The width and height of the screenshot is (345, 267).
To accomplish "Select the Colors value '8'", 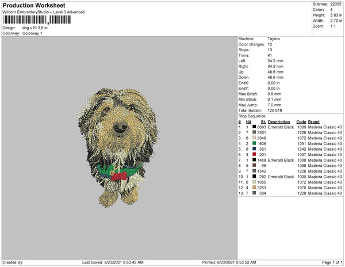I will pos(331,10).
